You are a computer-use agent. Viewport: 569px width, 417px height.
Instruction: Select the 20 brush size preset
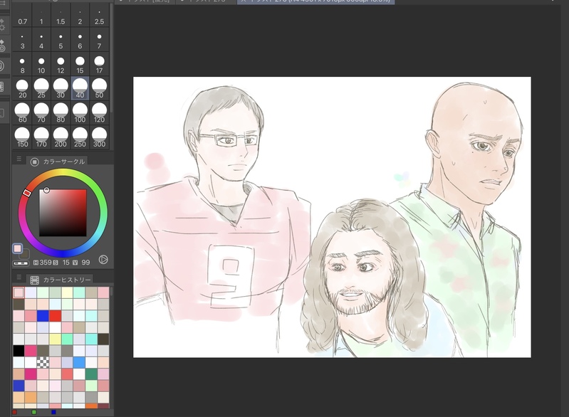pyautogui.click(x=22, y=88)
